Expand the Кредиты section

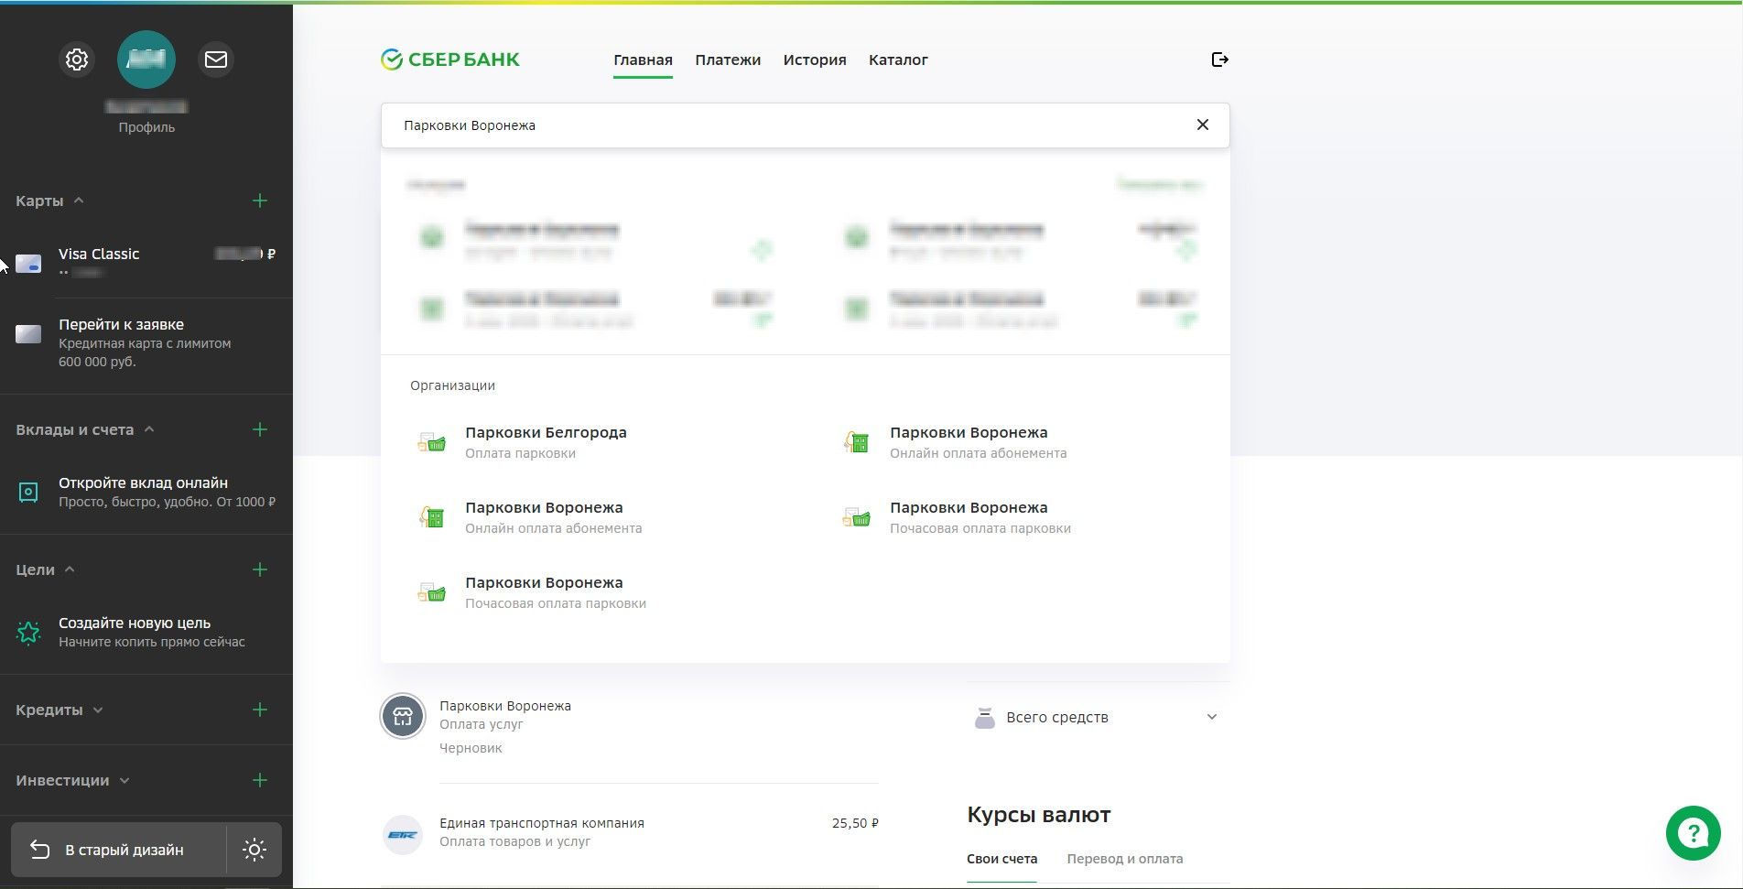point(98,710)
